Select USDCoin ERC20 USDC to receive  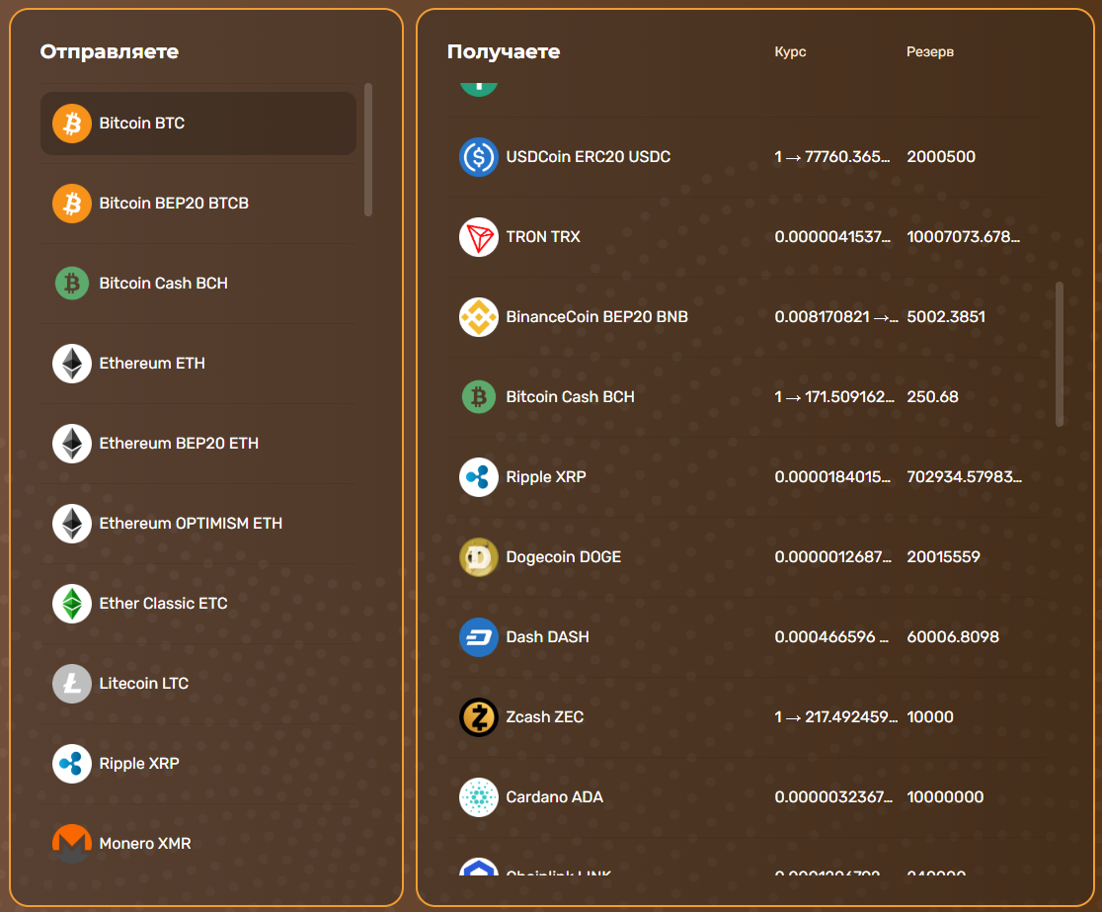coord(747,157)
